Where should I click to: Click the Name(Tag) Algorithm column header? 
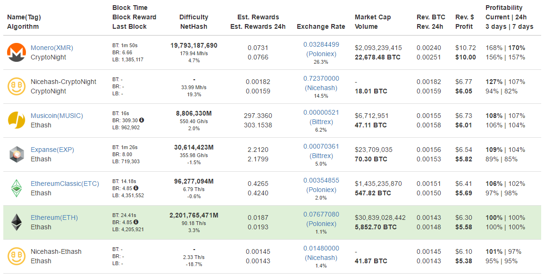(x=24, y=22)
